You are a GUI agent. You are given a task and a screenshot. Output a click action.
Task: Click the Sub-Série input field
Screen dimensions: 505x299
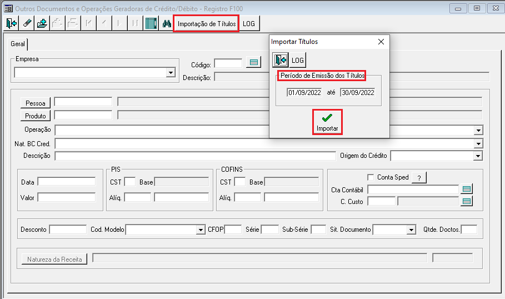click(318, 230)
